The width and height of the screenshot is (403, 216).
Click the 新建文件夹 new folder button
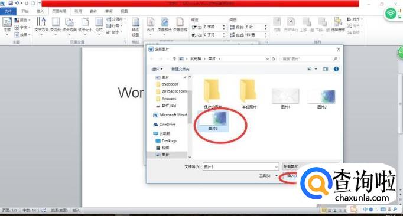[x=180, y=69]
